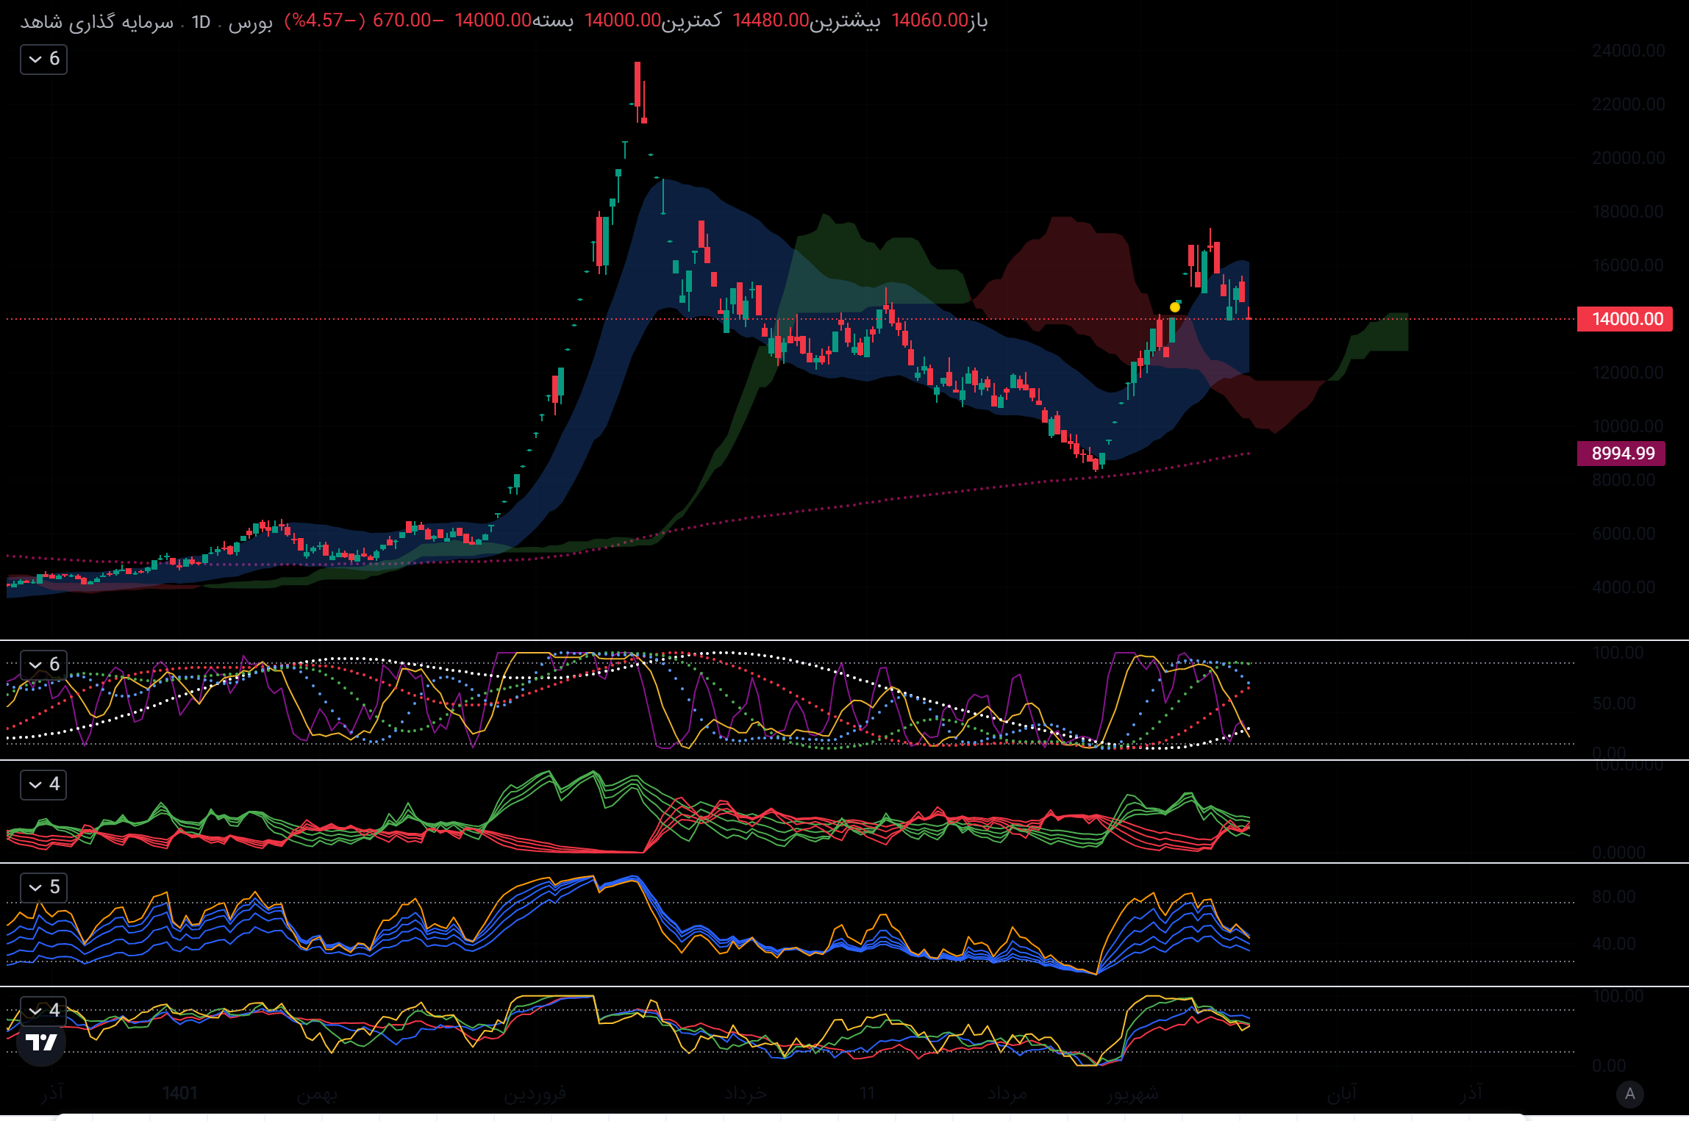This screenshot has height=1121, width=1689.
Task: Select the 8994.99 indicator price label
Action: [1621, 454]
